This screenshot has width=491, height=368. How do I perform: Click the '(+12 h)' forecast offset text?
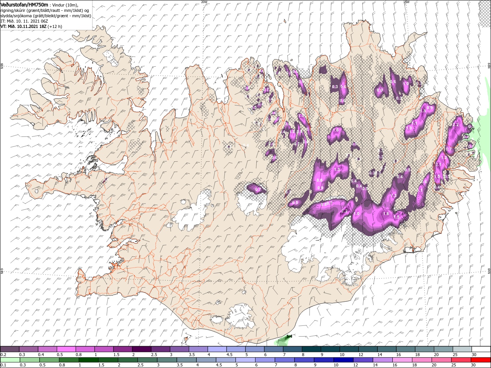click(x=55, y=27)
